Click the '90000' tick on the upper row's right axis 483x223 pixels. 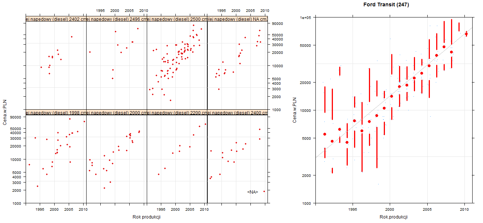pos(278,24)
